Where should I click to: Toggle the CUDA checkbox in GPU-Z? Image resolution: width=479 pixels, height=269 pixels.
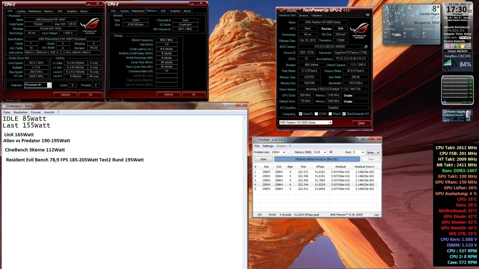(316, 114)
